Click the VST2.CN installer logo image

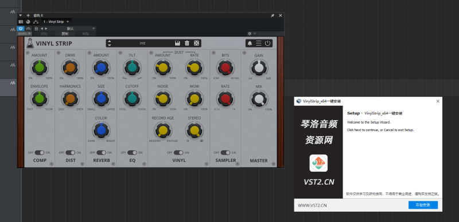tap(318, 163)
